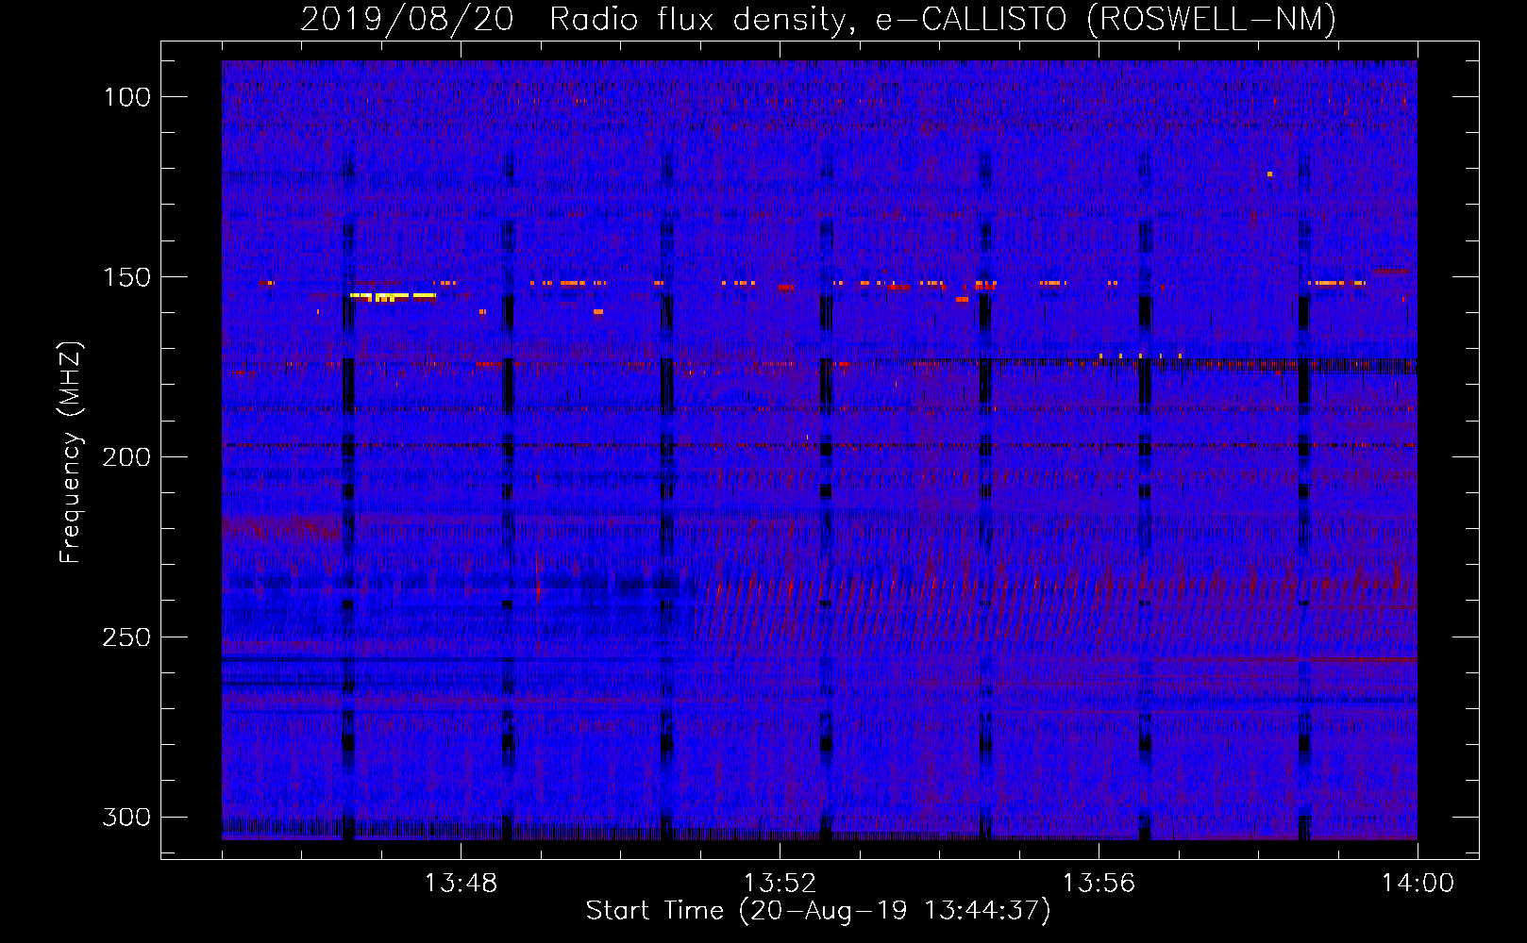The height and width of the screenshot is (943, 1527).
Task: Select the date 2019/08/20 in the title
Action: coord(407,19)
